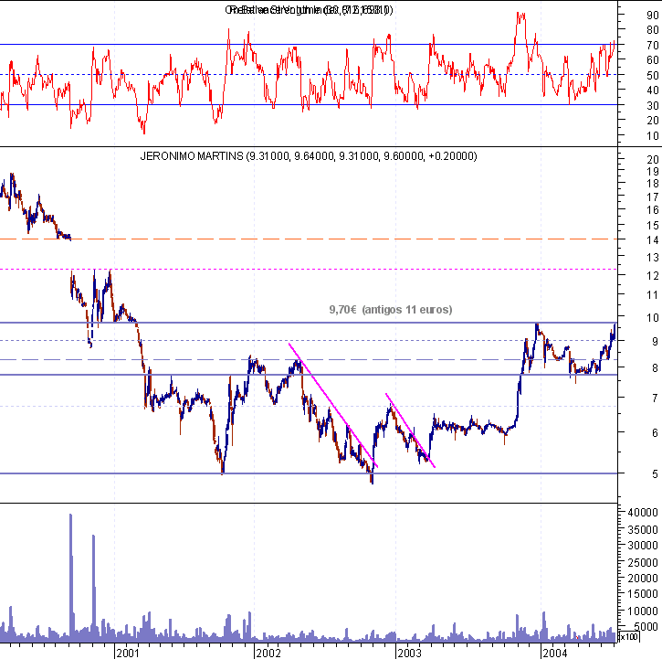This screenshot has width=662, height=659.
Task: Click the 15000 volume axis value
Action: click(x=643, y=594)
